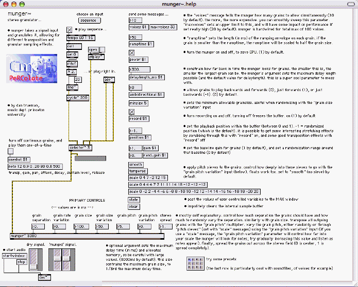Click the 'open' message above sfplay~
Viewport: 358px width, 287px height.
pyautogui.click(x=93, y=49)
